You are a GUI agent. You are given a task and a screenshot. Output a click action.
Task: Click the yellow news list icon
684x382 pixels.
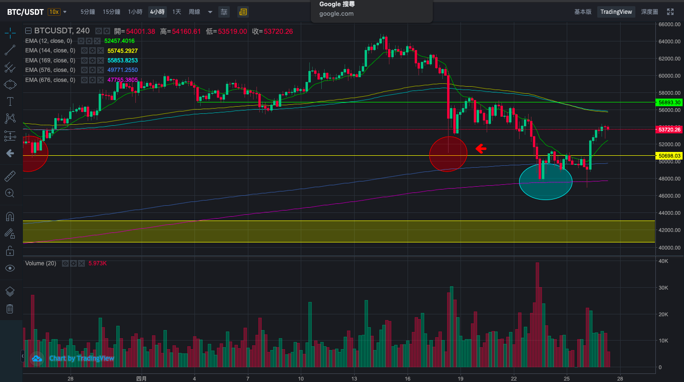(x=243, y=11)
